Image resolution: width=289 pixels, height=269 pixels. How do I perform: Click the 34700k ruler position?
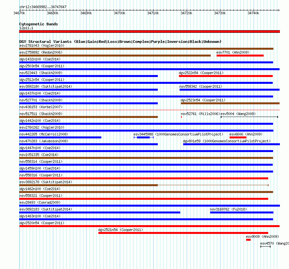point(119,13)
